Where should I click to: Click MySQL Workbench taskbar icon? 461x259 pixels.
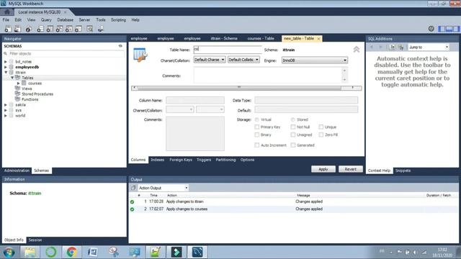coord(197,252)
